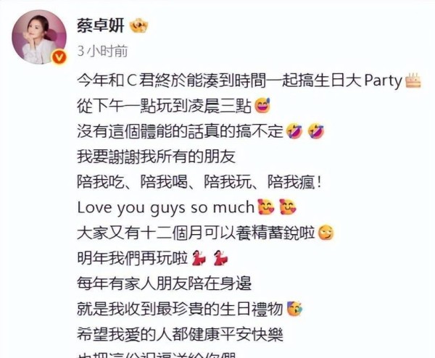
Task: Click the first laughing emoji after 搞不定
Action: click(x=294, y=131)
